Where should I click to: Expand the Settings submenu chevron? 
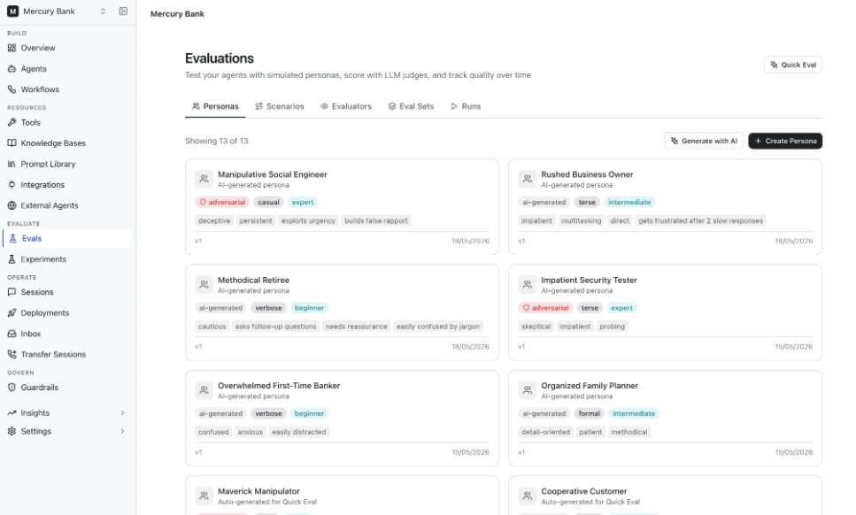coord(122,431)
